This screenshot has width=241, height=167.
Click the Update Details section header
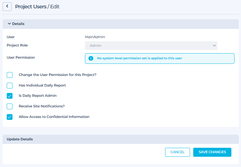20,139
